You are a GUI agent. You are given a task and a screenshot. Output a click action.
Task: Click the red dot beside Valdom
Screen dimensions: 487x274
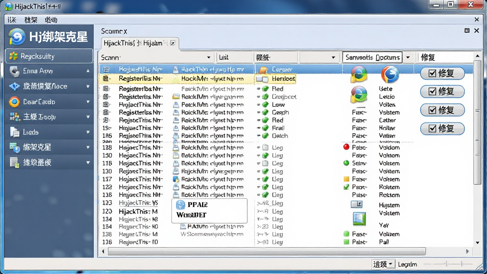(346, 147)
